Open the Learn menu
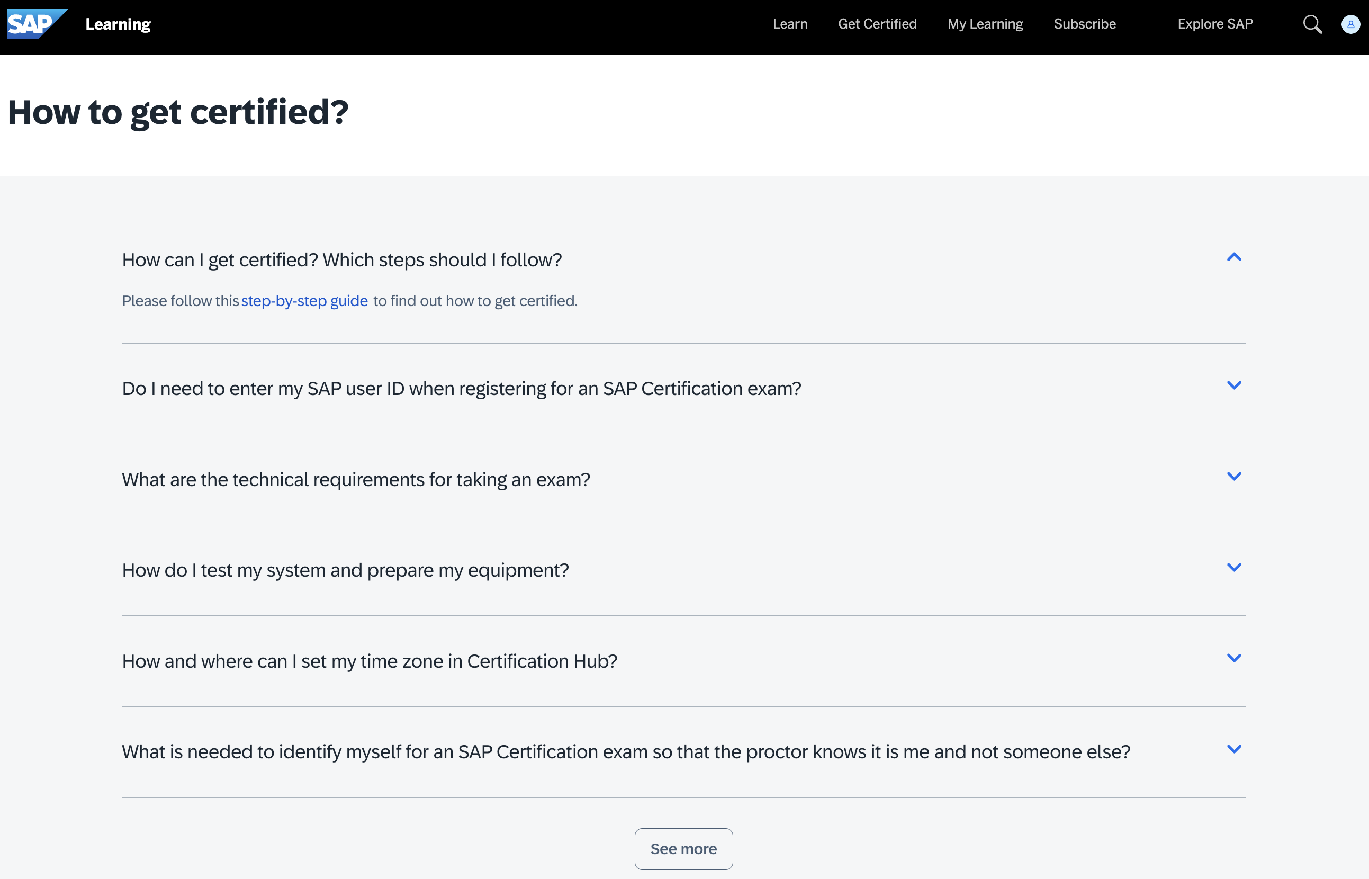The image size is (1369, 879). click(790, 24)
